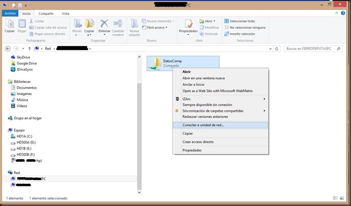Click No seleccionar ninguno

[x=245, y=28]
